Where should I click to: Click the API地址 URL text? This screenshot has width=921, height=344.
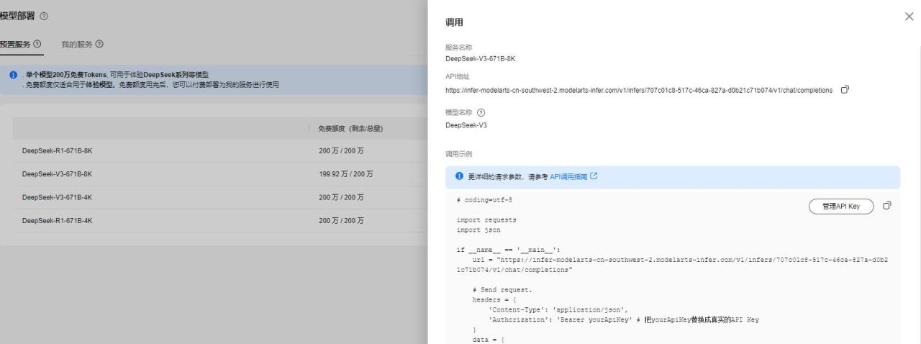[639, 91]
